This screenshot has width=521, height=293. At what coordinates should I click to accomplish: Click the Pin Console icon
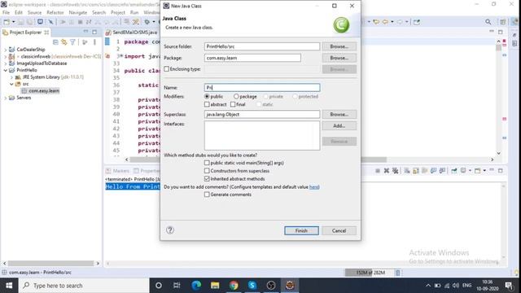(x=454, y=171)
